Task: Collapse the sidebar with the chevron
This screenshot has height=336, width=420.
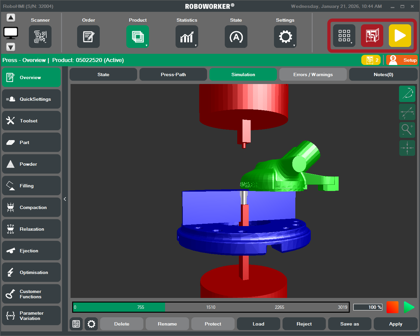Action: [65, 199]
